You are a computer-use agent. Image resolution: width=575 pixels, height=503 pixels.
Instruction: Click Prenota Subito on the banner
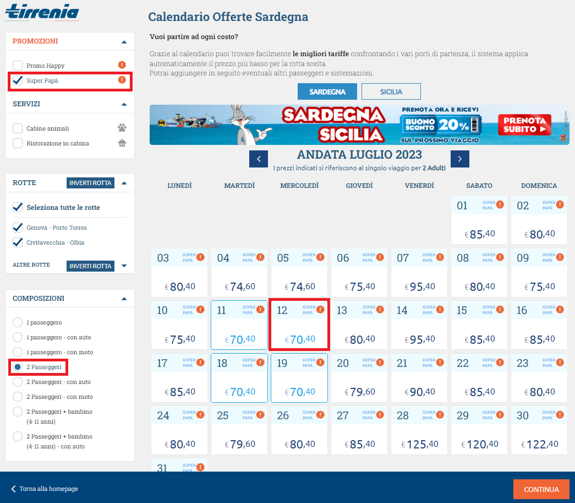[x=524, y=125]
